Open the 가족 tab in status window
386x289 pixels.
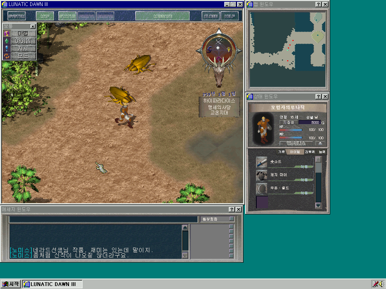(x=281, y=152)
